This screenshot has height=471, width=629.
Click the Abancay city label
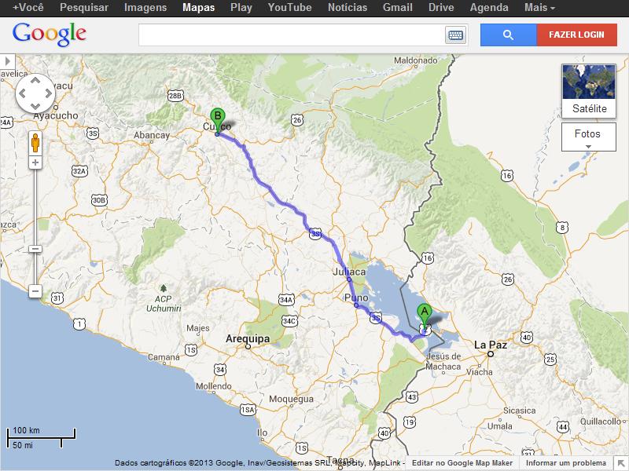tap(152, 135)
